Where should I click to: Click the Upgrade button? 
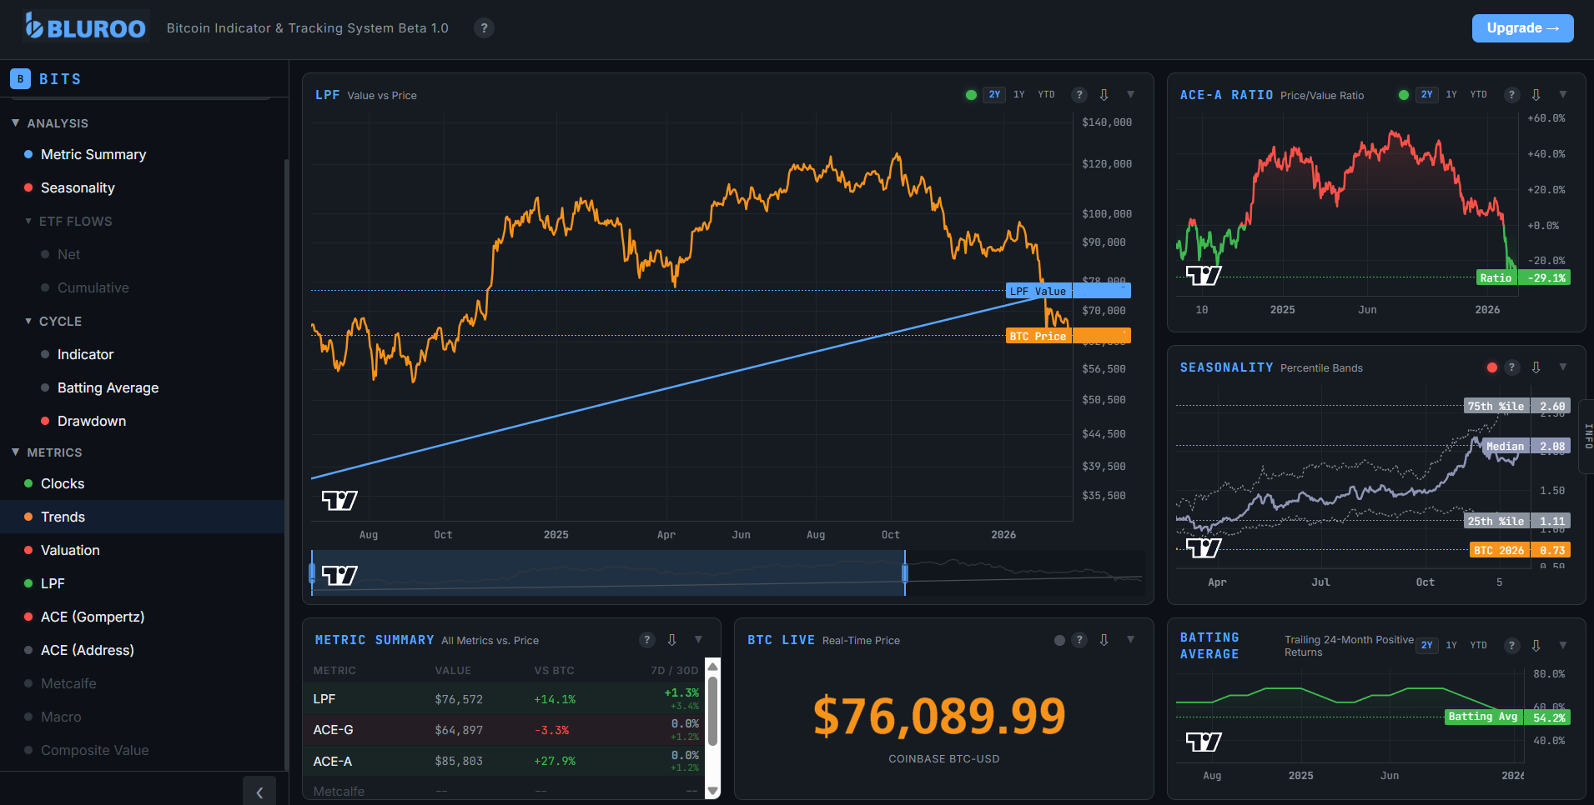(x=1522, y=27)
